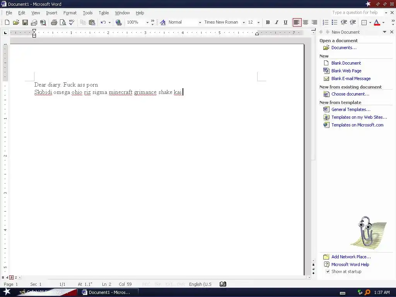Open Print Preview from the toolbar
Viewport: 396px width, 297px height.
(x=63, y=22)
